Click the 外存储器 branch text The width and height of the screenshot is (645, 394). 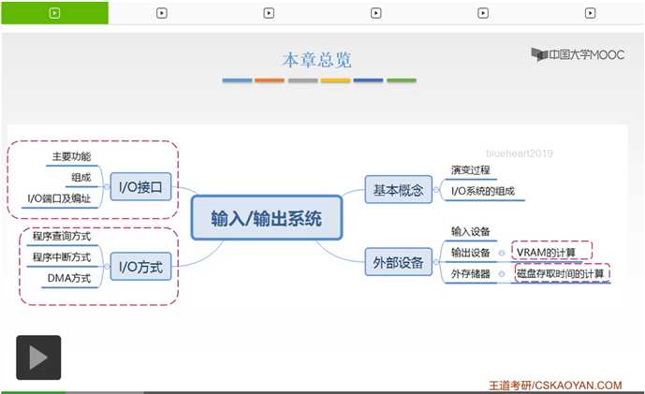pyautogui.click(x=471, y=273)
